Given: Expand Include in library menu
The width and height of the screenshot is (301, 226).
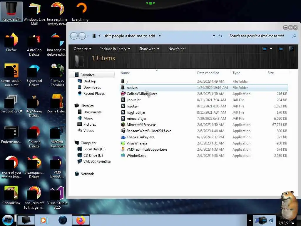Looking at the screenshot, I should tap(115, 49).
